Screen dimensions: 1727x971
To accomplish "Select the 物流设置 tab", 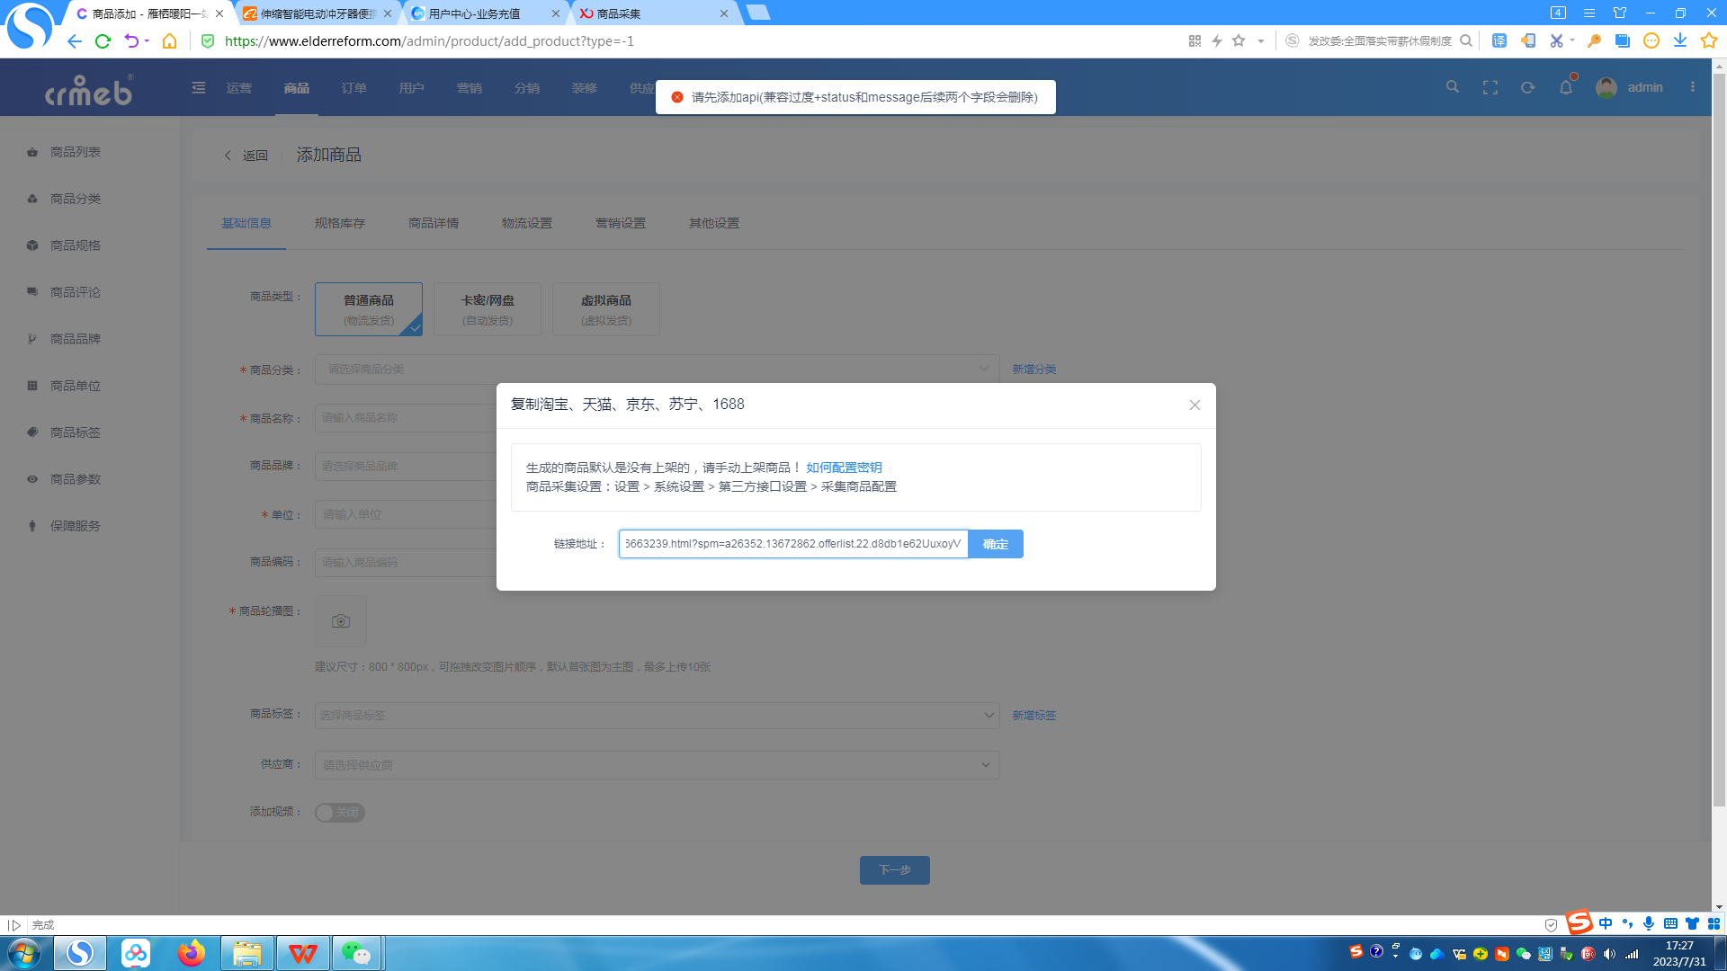I will [527, 223].
